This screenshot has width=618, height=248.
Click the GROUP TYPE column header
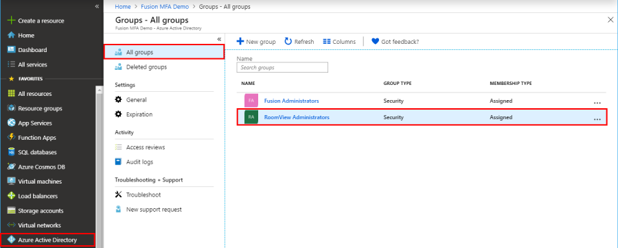[398, 84]
